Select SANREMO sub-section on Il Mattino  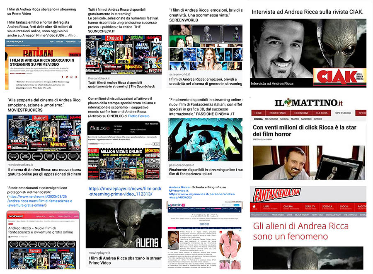coord(306,119)
